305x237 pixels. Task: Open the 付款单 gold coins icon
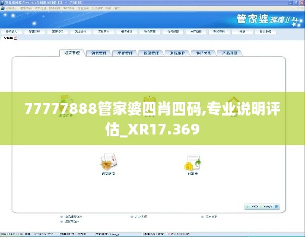pos(193,162)
